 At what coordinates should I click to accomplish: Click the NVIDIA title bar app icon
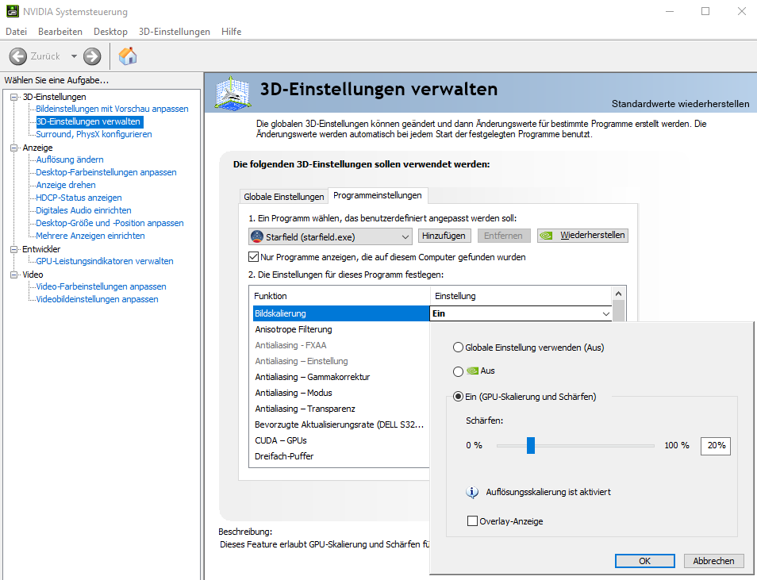pyautogui.click(x=12, y=11)
